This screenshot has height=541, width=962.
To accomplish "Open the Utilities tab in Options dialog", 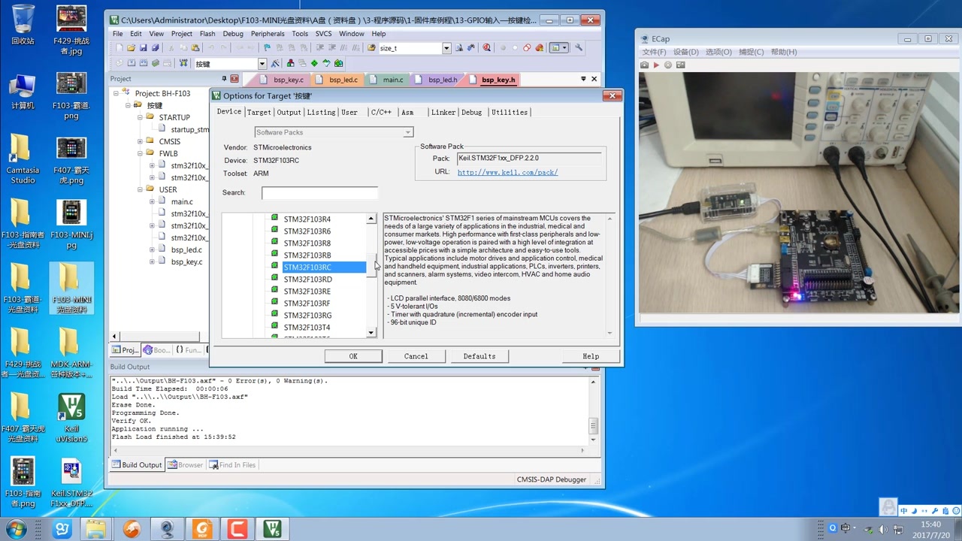I will 510,112.
